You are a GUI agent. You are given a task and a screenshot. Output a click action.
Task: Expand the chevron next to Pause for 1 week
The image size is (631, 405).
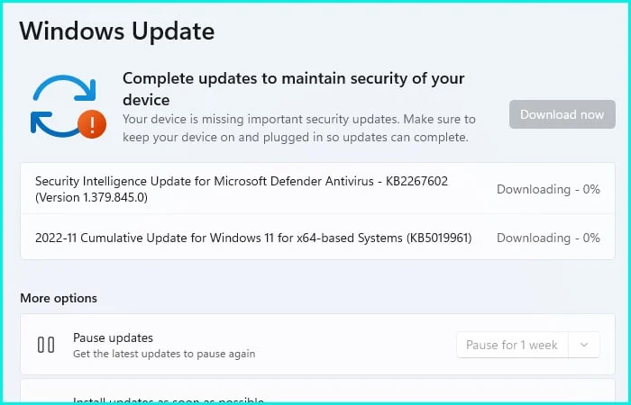click(585, 345)
